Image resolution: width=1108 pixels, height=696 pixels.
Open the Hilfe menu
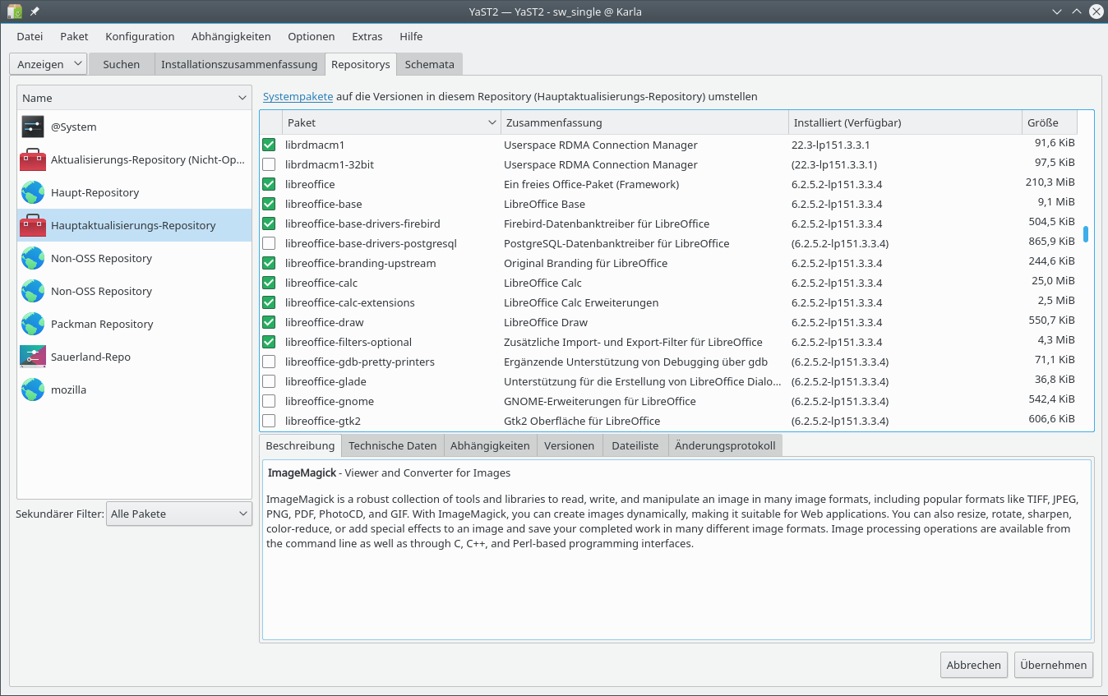click(x=411, y=36)
